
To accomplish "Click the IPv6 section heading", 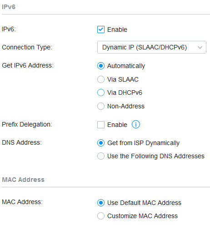I will (x=9, y=7).
